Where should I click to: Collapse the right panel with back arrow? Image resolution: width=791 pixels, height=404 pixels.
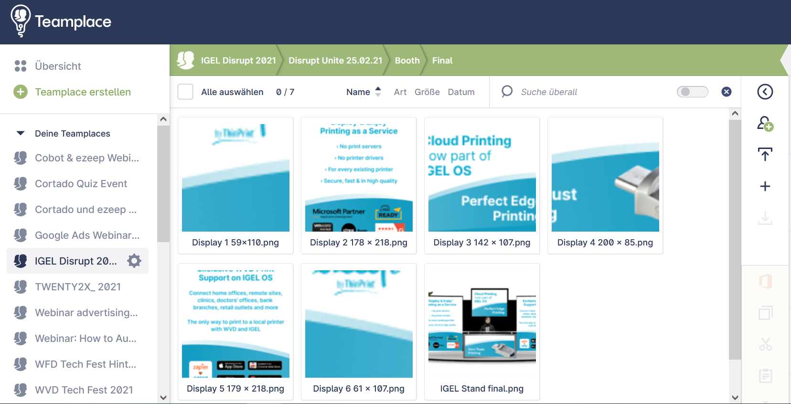click(x=765, y=92)
